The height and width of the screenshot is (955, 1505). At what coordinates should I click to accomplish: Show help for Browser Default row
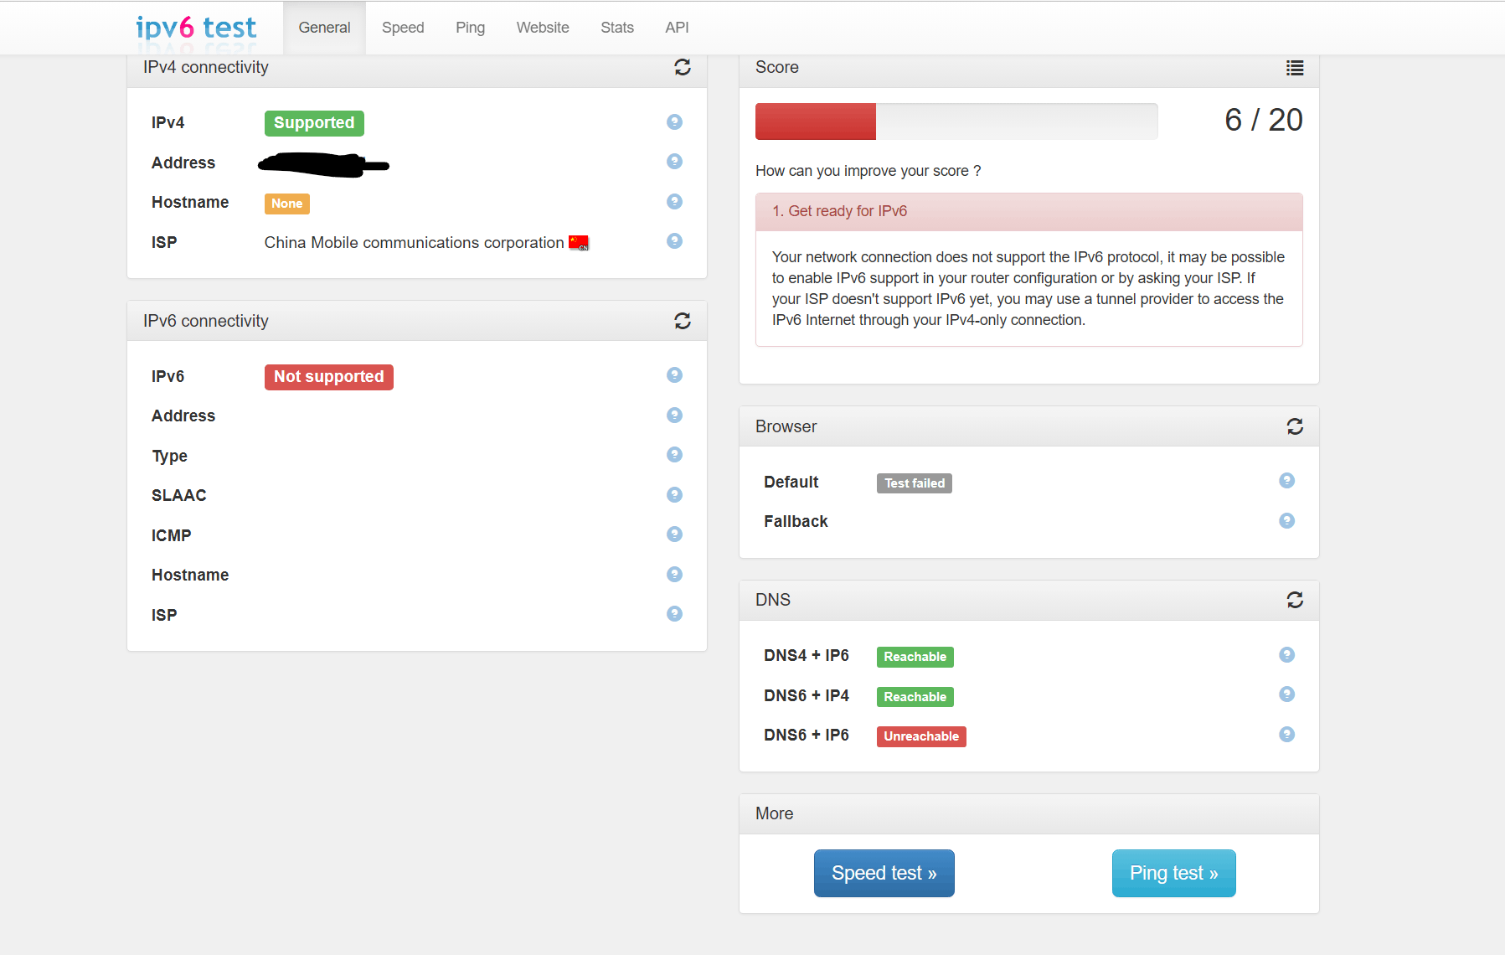pos(1286,480)
